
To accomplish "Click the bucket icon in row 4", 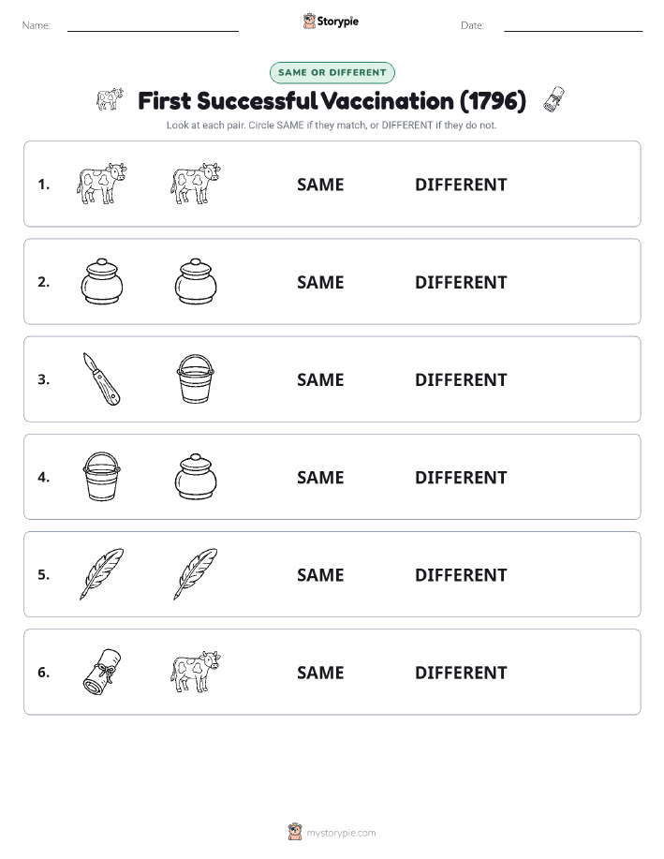I will click(102, 477).
